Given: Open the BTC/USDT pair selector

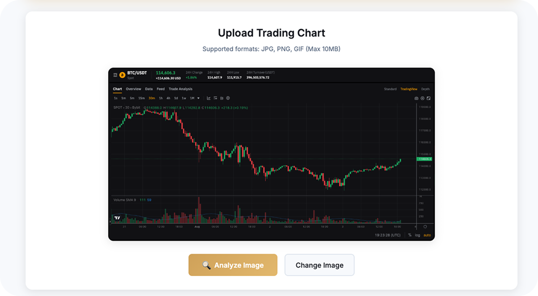Looking at the screenshot, I should coord(137,73).
